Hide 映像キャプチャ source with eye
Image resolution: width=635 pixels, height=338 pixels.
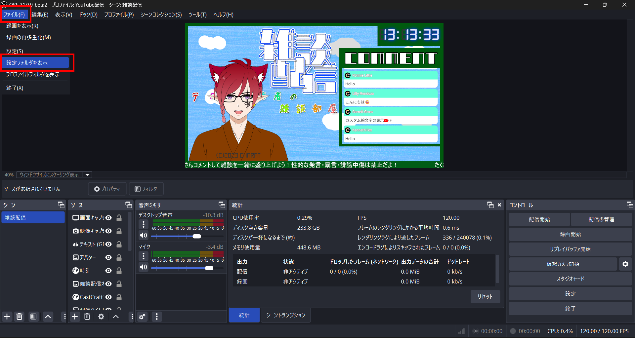tap(108, 231)
